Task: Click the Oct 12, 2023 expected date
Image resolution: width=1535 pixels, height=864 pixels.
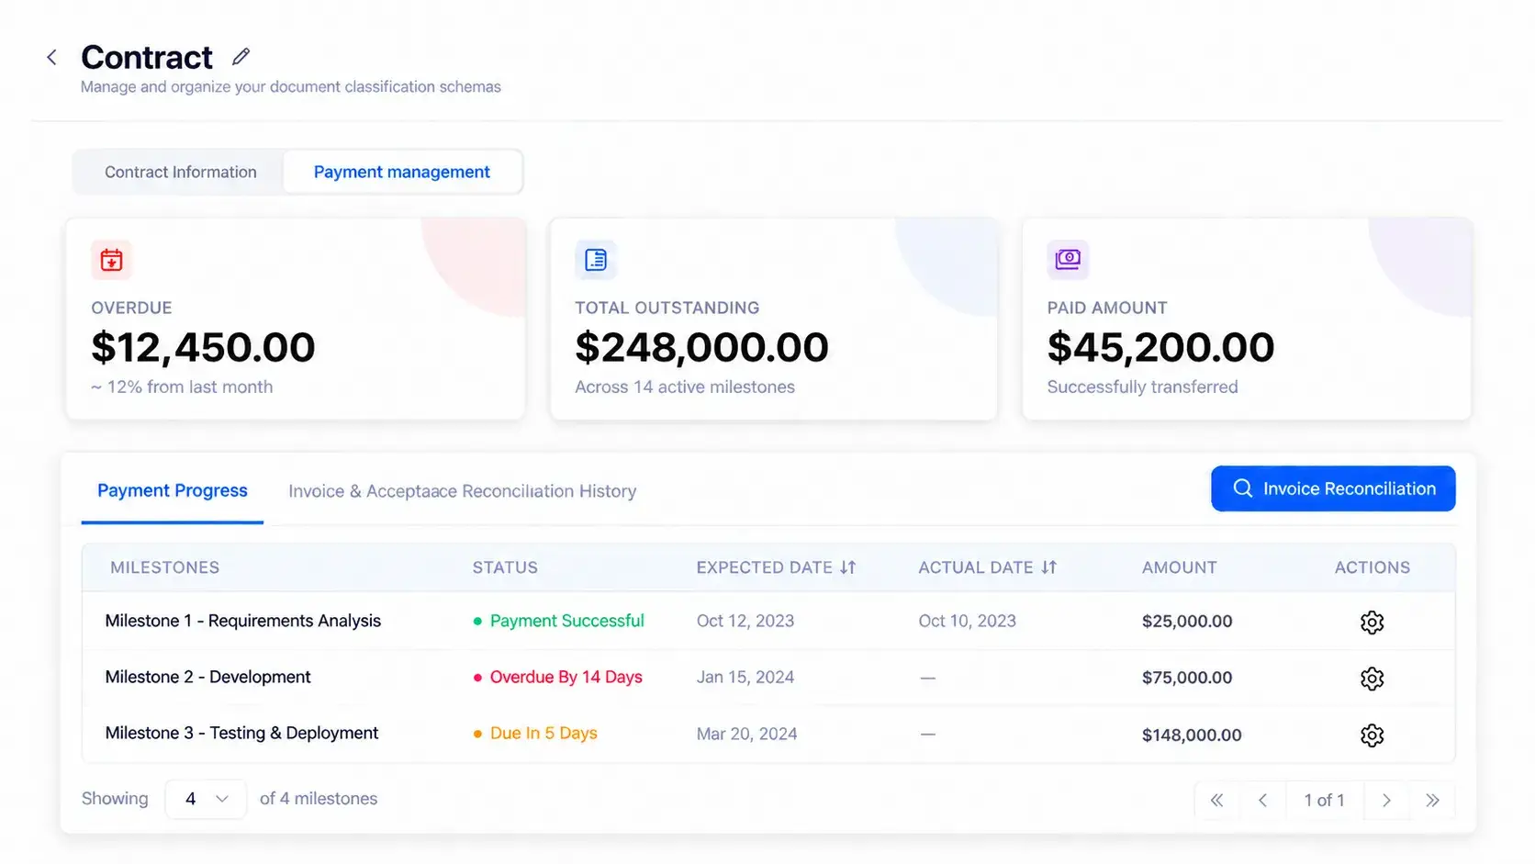Action: [x=745, y=621]
